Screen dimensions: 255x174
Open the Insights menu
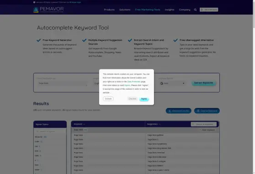pyautogui.click(x=170, y=10)
